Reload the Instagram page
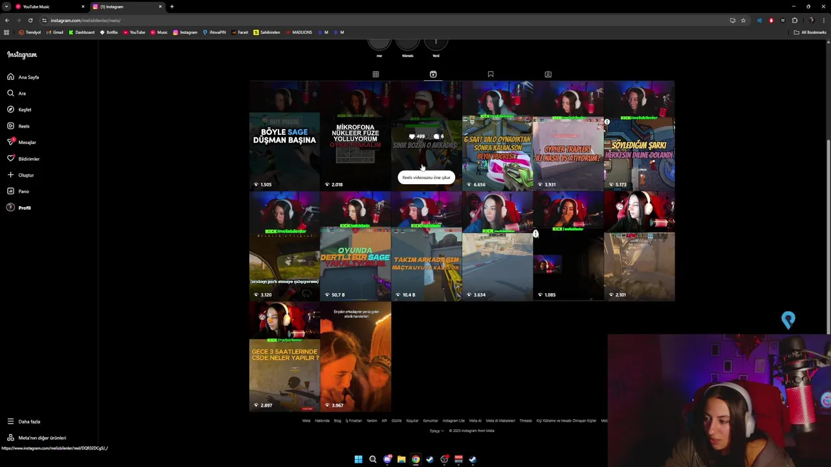 [x=30, y=20]
